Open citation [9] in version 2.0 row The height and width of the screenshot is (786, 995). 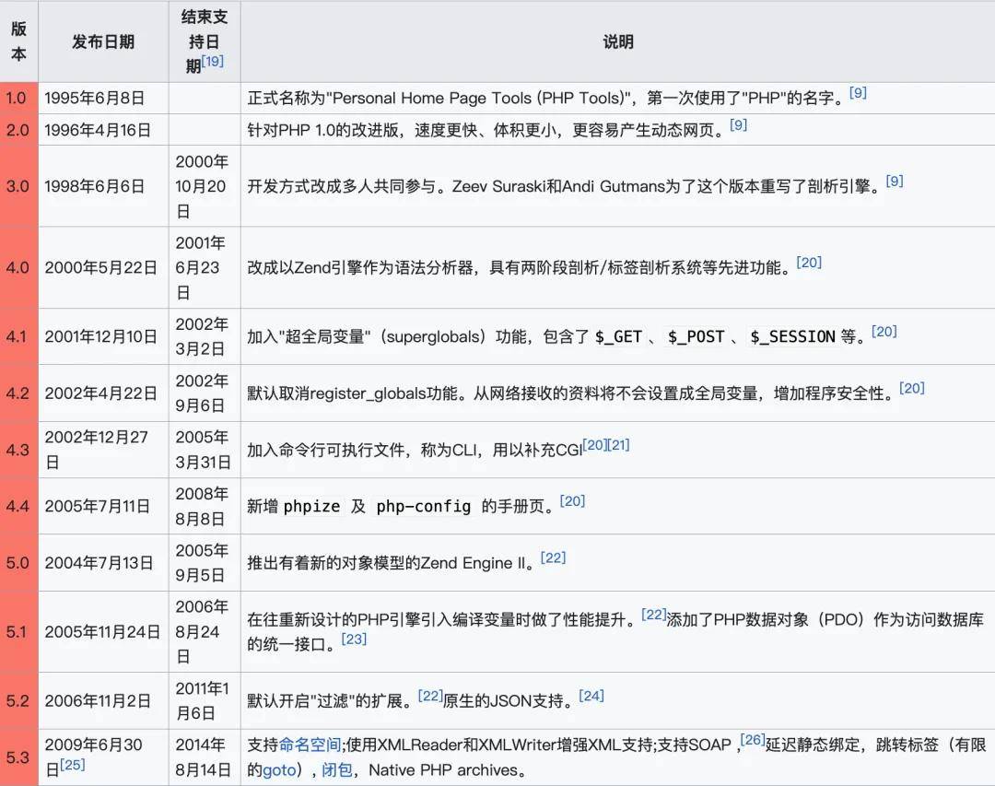pos(738,124)
